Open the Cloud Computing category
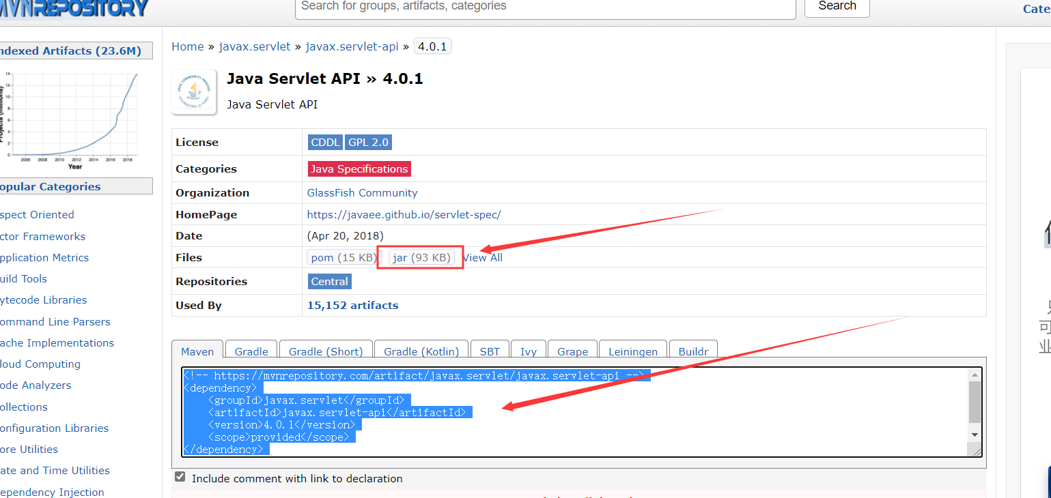Screen dimensions: 1051x498 click(x=40, y=364)
